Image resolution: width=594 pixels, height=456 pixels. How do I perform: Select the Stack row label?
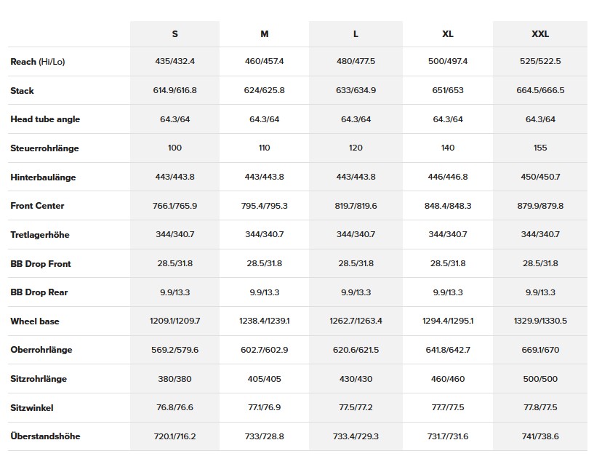(23, 91)
